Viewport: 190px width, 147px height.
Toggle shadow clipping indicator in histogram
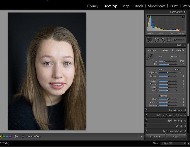pyautogui.click(x=148, y=17)
